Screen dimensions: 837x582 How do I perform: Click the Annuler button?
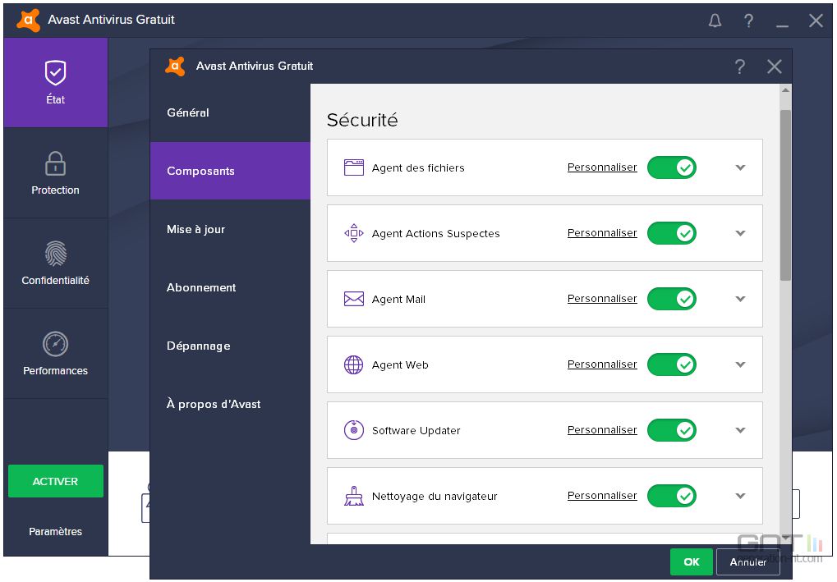[747, 561]
